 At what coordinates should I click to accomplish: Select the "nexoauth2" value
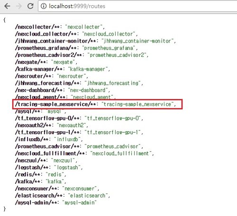click(x=71, y=126)
